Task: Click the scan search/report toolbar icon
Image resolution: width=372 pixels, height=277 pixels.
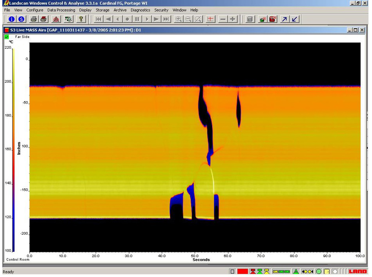Action: pyautogui.click(x=67, y=18)
